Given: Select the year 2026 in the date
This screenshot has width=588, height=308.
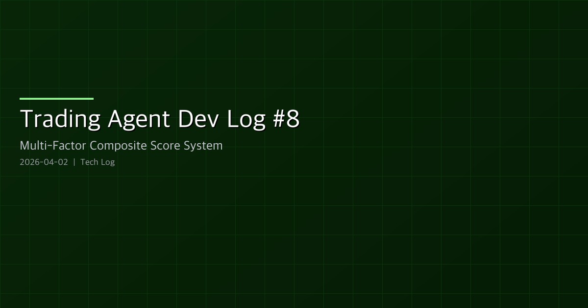Looking at the screenshot, I should pos(28,162).
